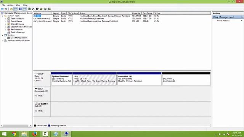Expand the Performance node
244x137 pixels.
(6, 30)
